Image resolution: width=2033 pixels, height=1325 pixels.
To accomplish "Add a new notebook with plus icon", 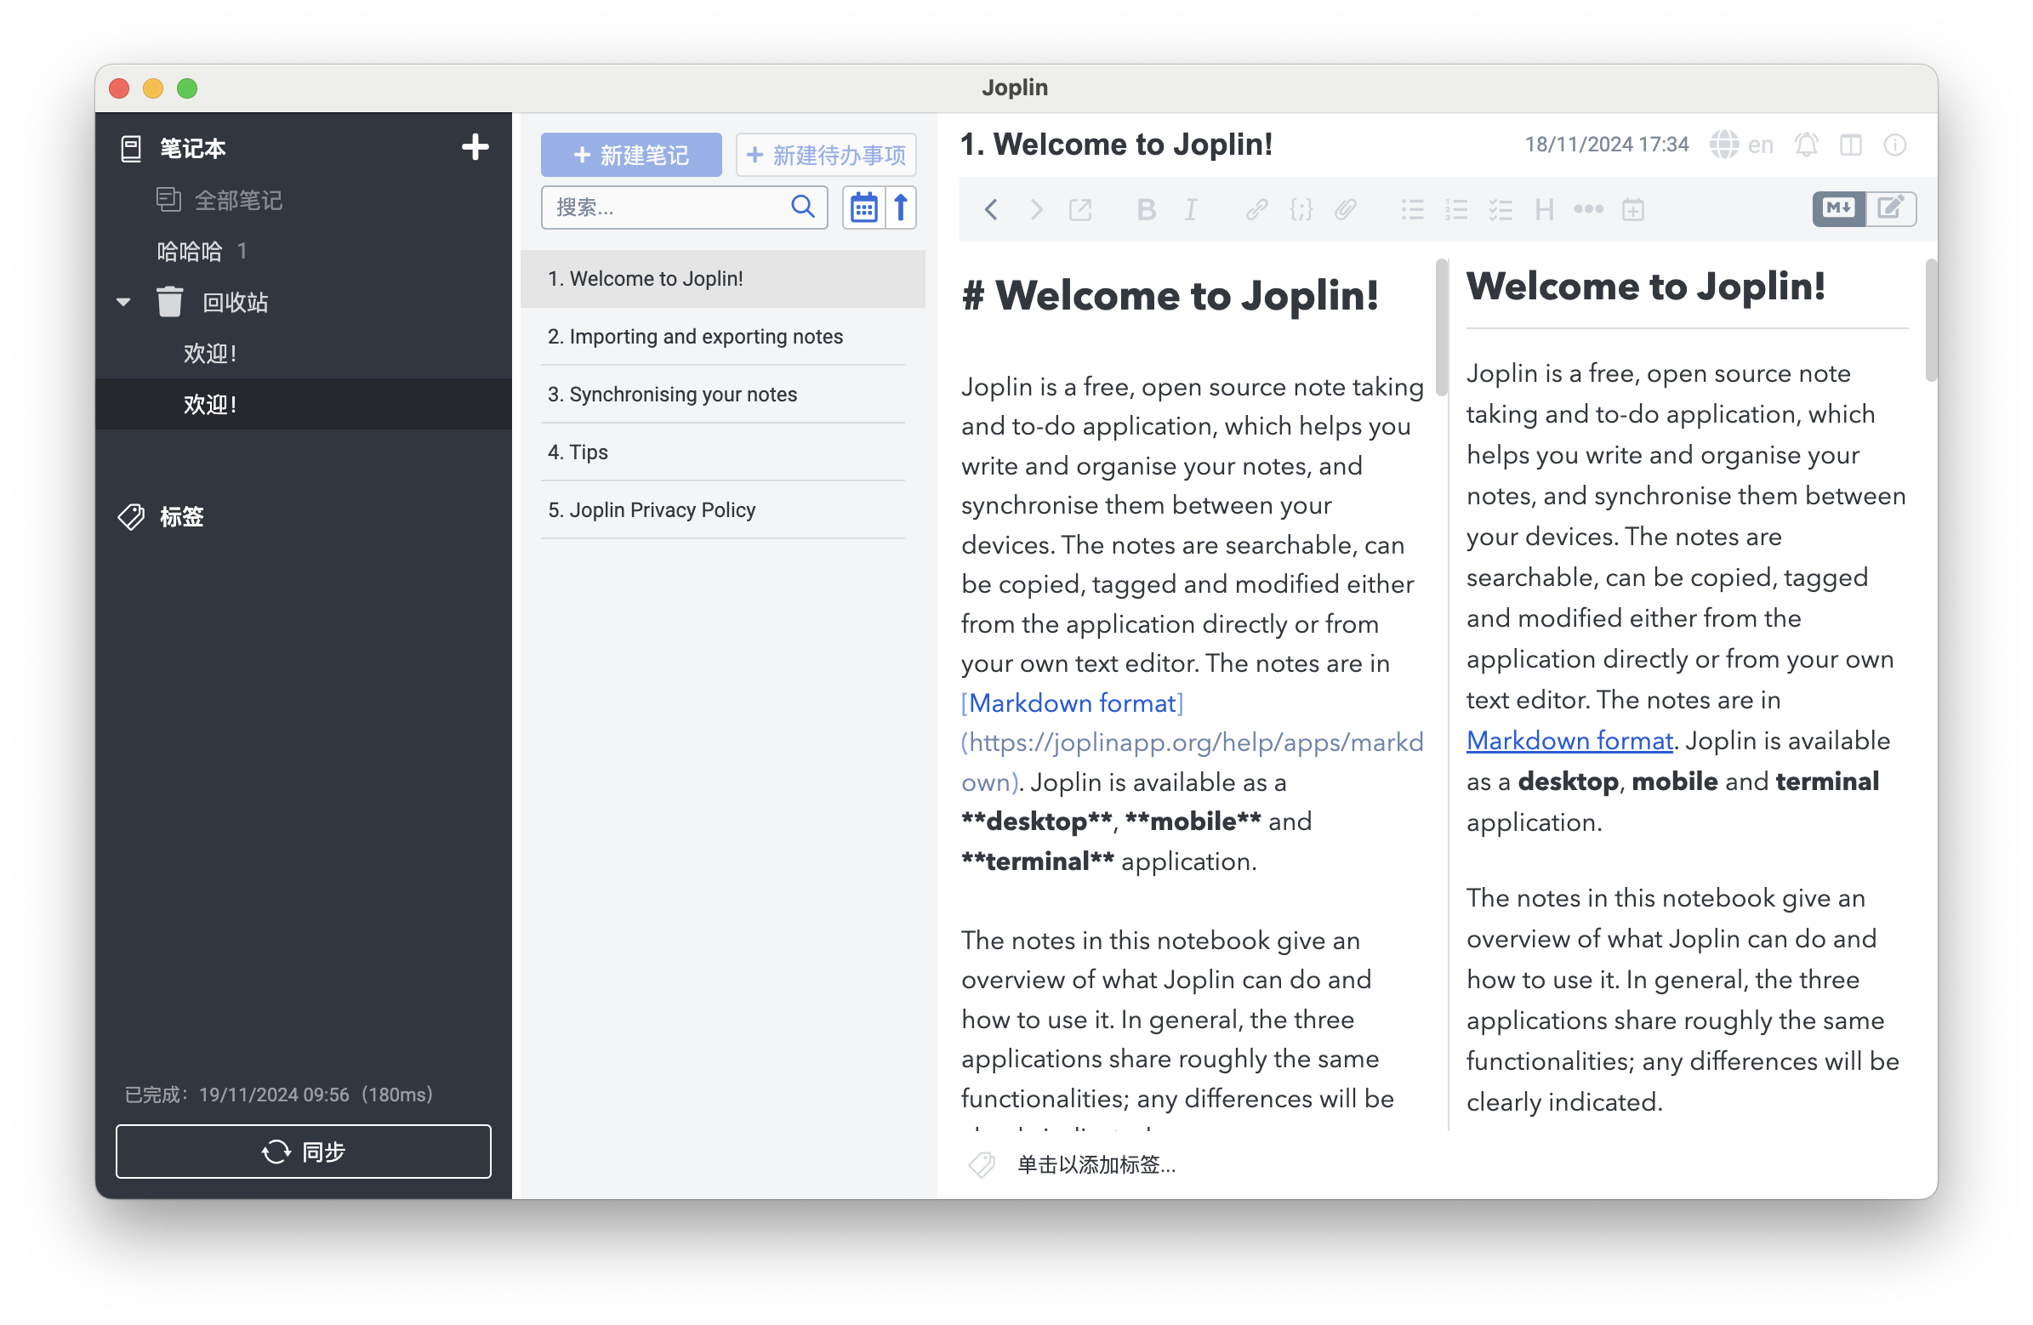I will [x=475, y=147].
